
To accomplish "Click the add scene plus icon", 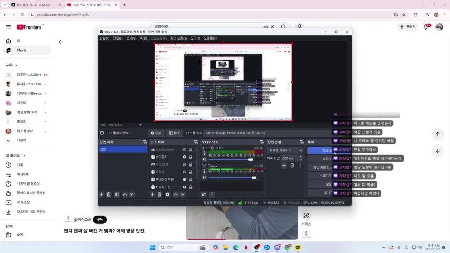I will point(101,194).
